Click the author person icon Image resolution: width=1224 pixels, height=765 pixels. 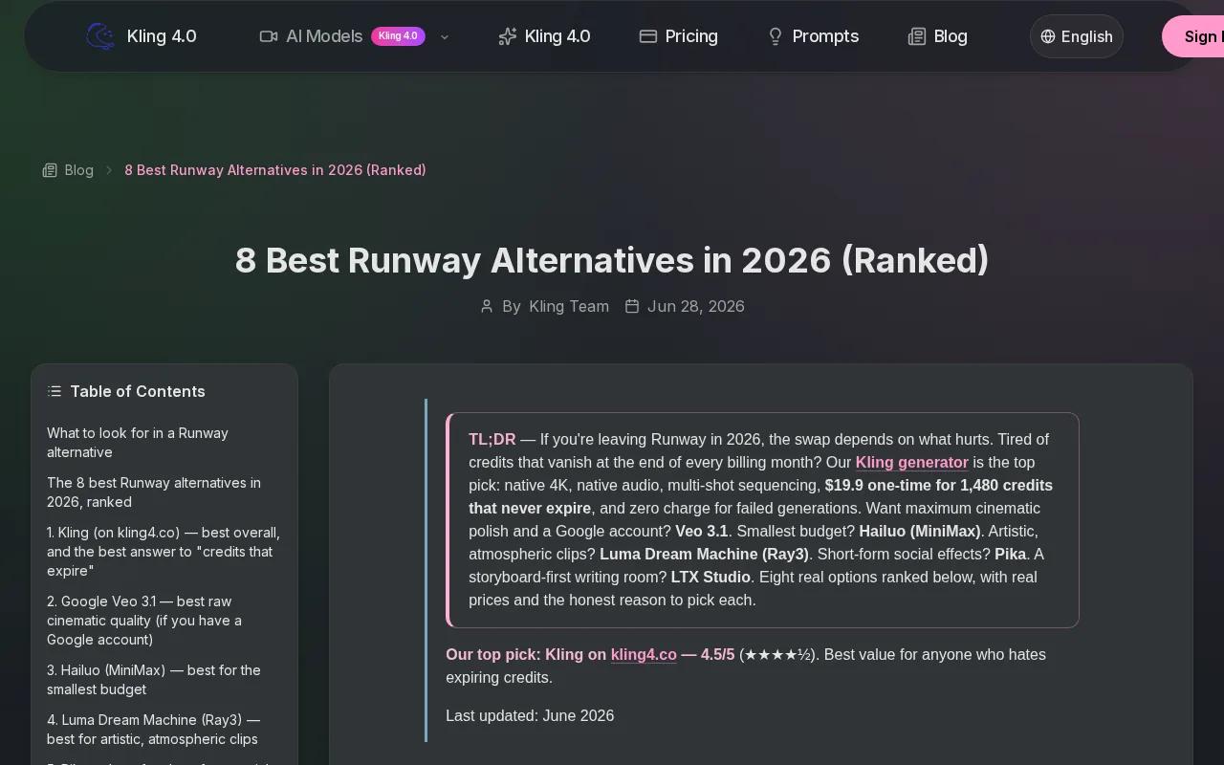coord(487,306)
